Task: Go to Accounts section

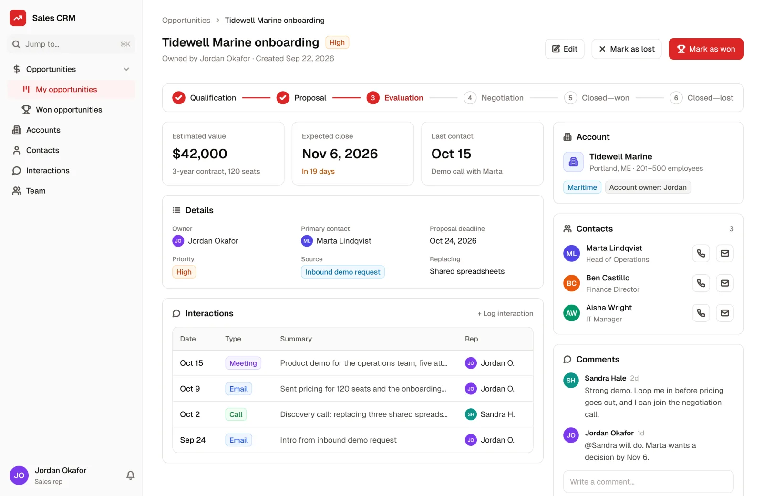Action: (72, 130)
